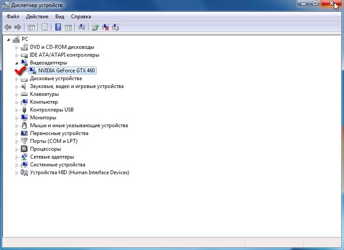The height and width of the screenshot is (250, 344).
Task: Click the mouse icon for Мыши
Action: coord(24,125)
